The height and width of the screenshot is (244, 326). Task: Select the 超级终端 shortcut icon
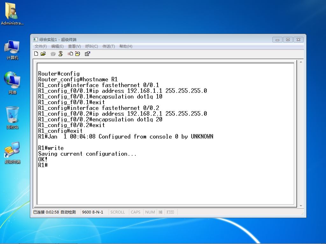tap(12, 153)
